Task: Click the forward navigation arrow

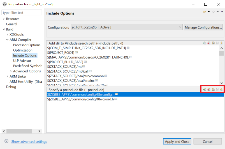Action: (214, 12)
